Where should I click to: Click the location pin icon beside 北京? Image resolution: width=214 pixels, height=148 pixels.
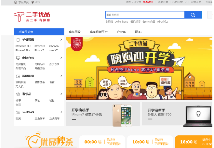33,2
